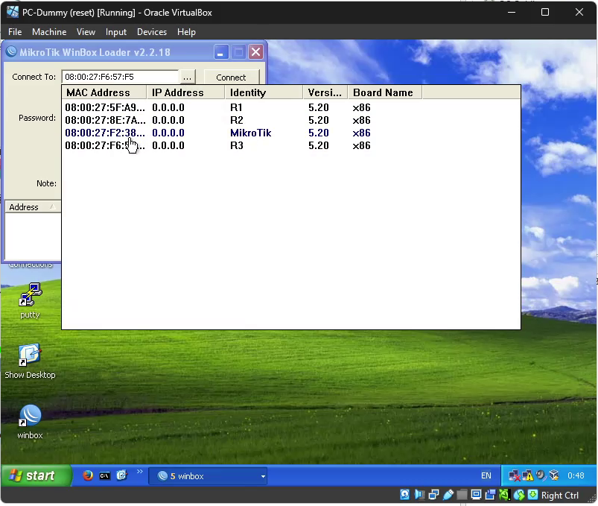
Task: Click MAC 08:00:27:F2:38 entry
Action: pyautogui.click(x=105, y=133)
